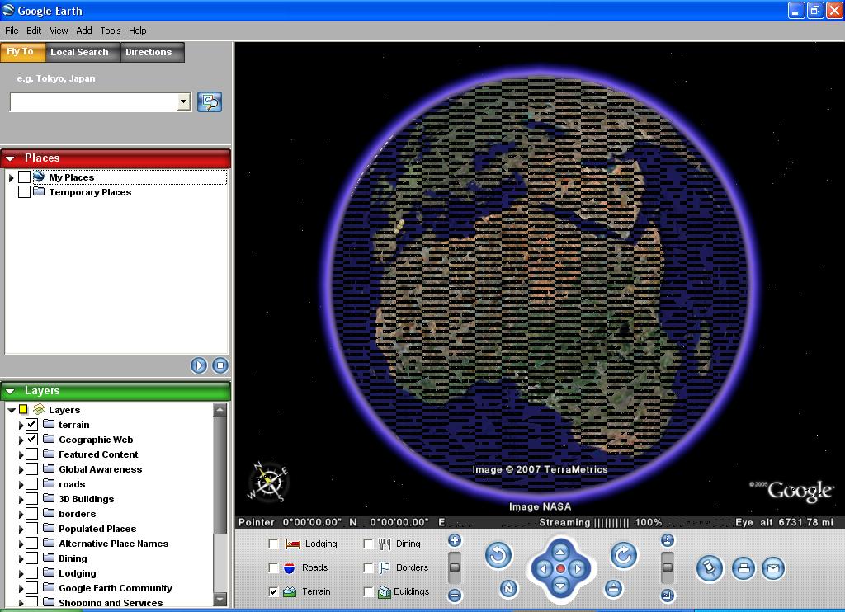Tick the Temporary Places checkbox

coord(24,192)
